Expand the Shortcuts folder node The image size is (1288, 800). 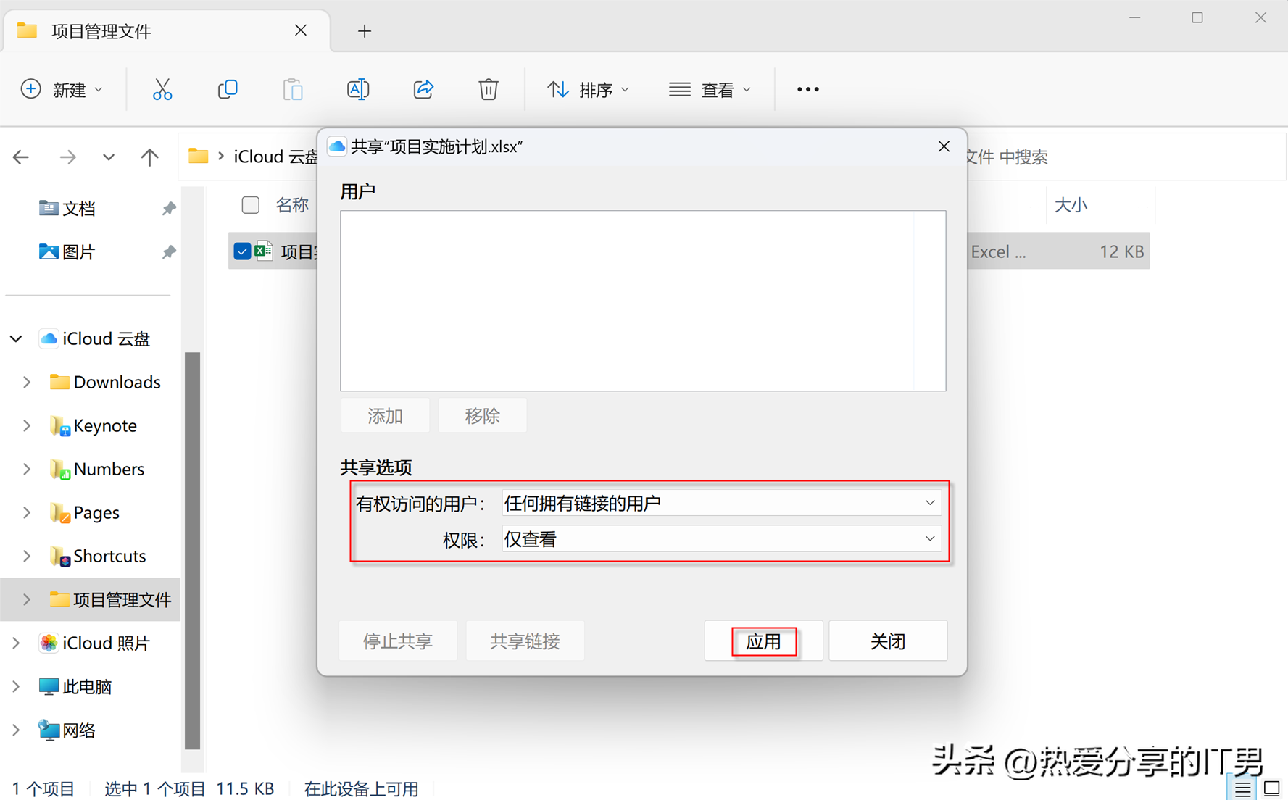click(x=27, y=556)
